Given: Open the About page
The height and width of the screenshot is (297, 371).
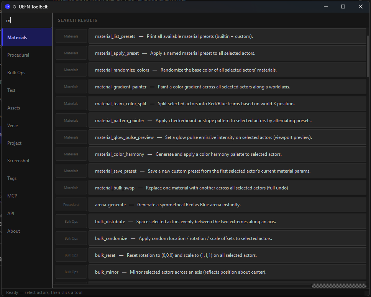Looking at the screenshot, I should [13, 231].
